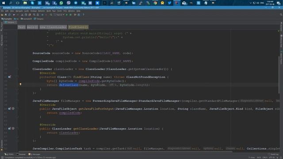Select the Test.java editor tab

[10, 23]
